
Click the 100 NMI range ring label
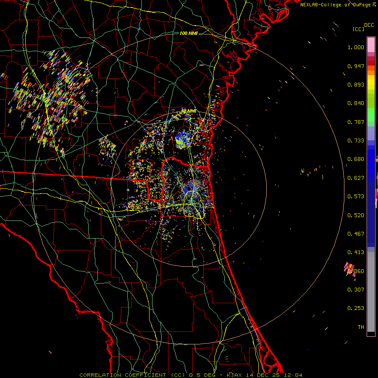tap(189, 33)
